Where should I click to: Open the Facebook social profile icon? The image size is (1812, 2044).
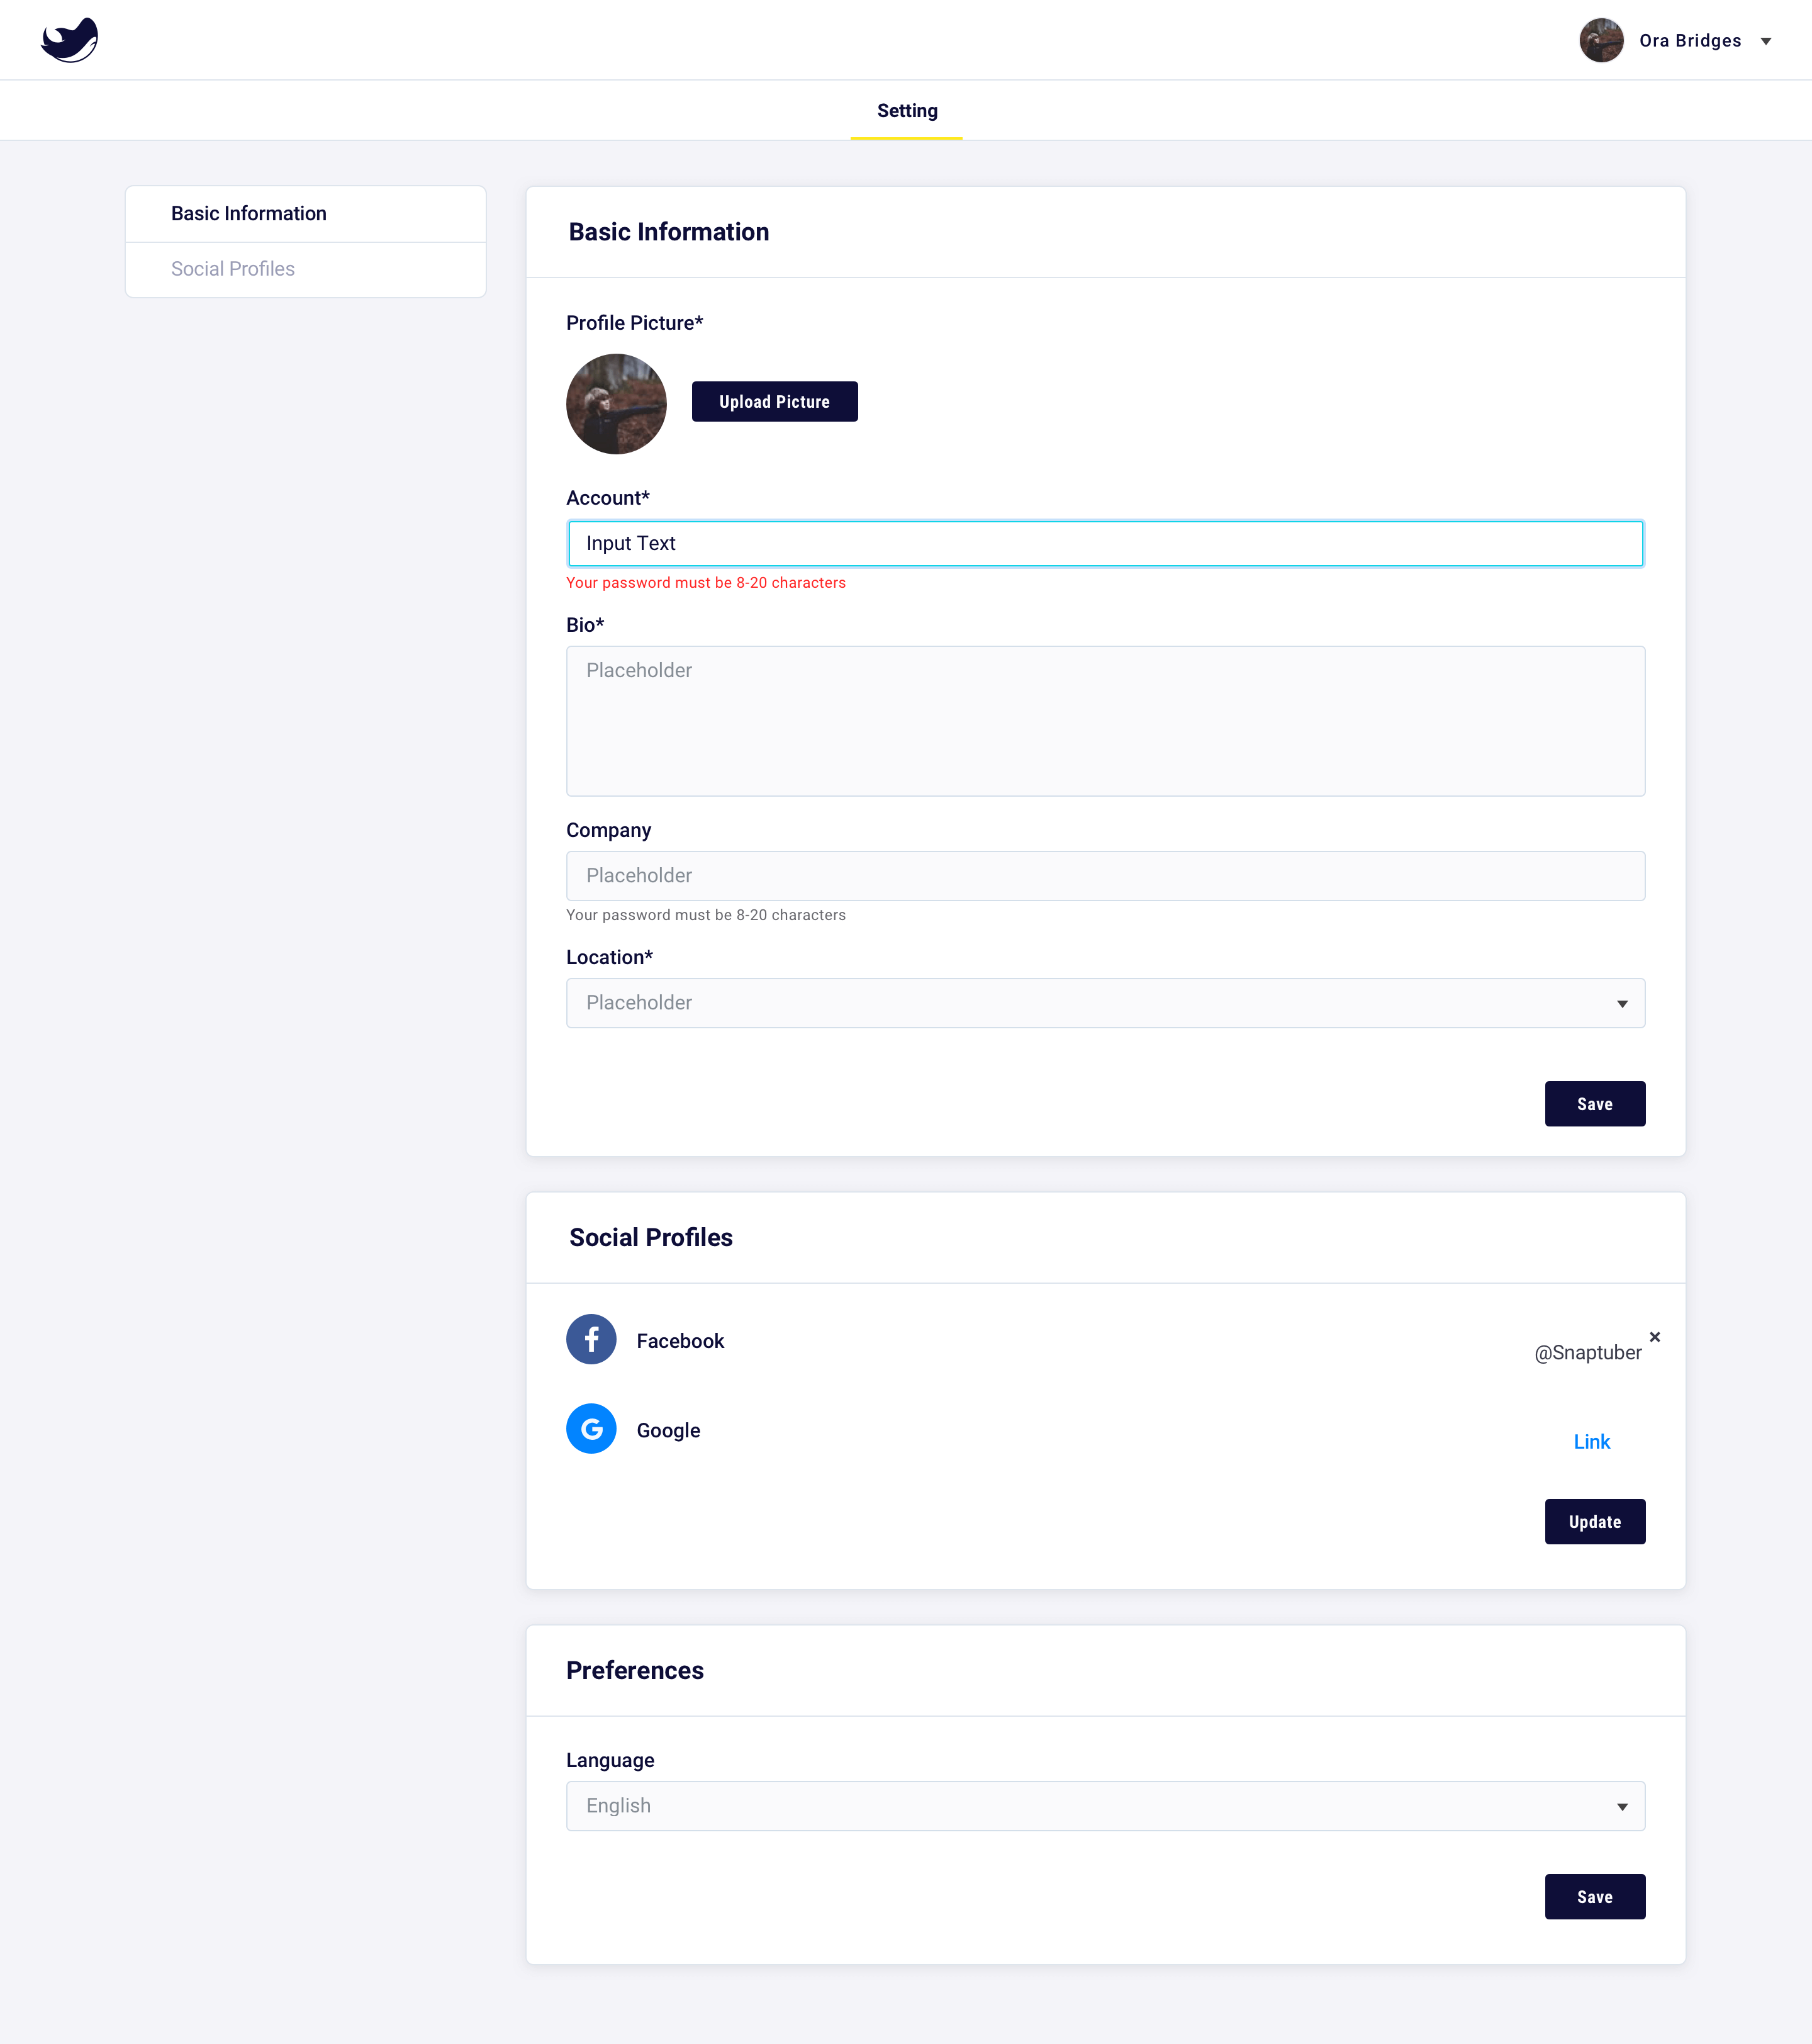tap(591, 1339)
